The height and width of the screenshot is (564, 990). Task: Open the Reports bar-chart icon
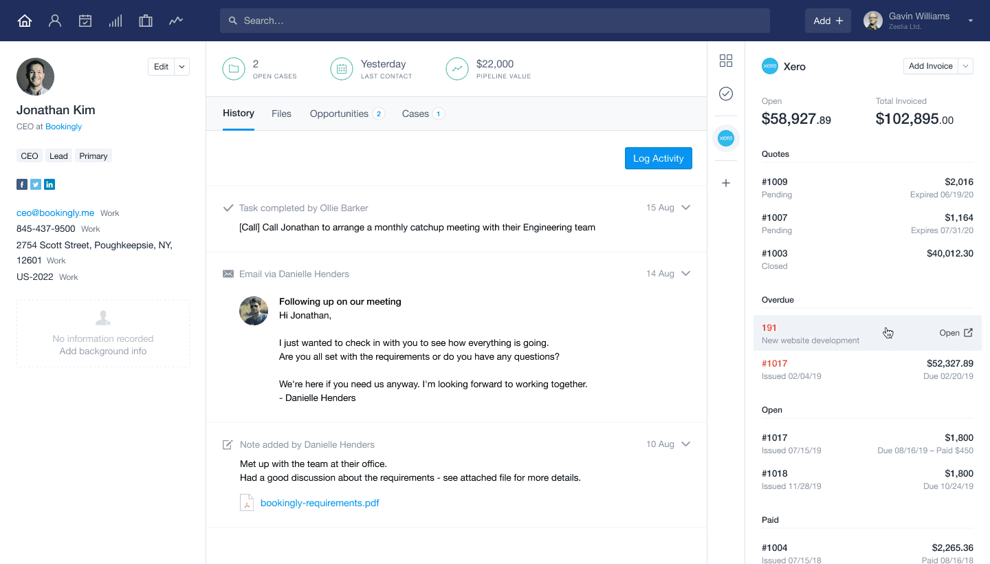(x=115, y=21)
